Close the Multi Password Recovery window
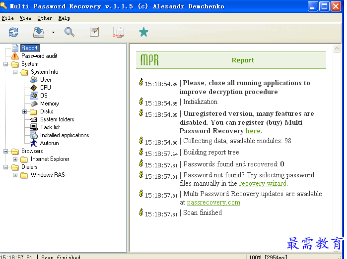Screen dimensions: 347x259 point(336,6)
